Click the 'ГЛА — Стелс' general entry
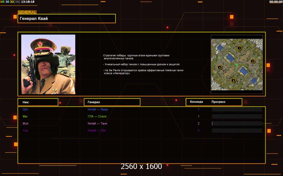The image size is (283, 176). 97,116
